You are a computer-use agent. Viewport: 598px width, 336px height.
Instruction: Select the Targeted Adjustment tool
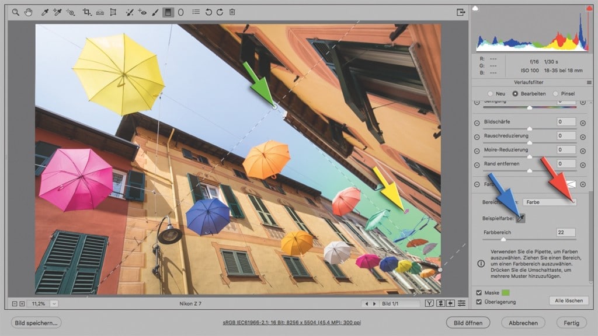(71, 12)
